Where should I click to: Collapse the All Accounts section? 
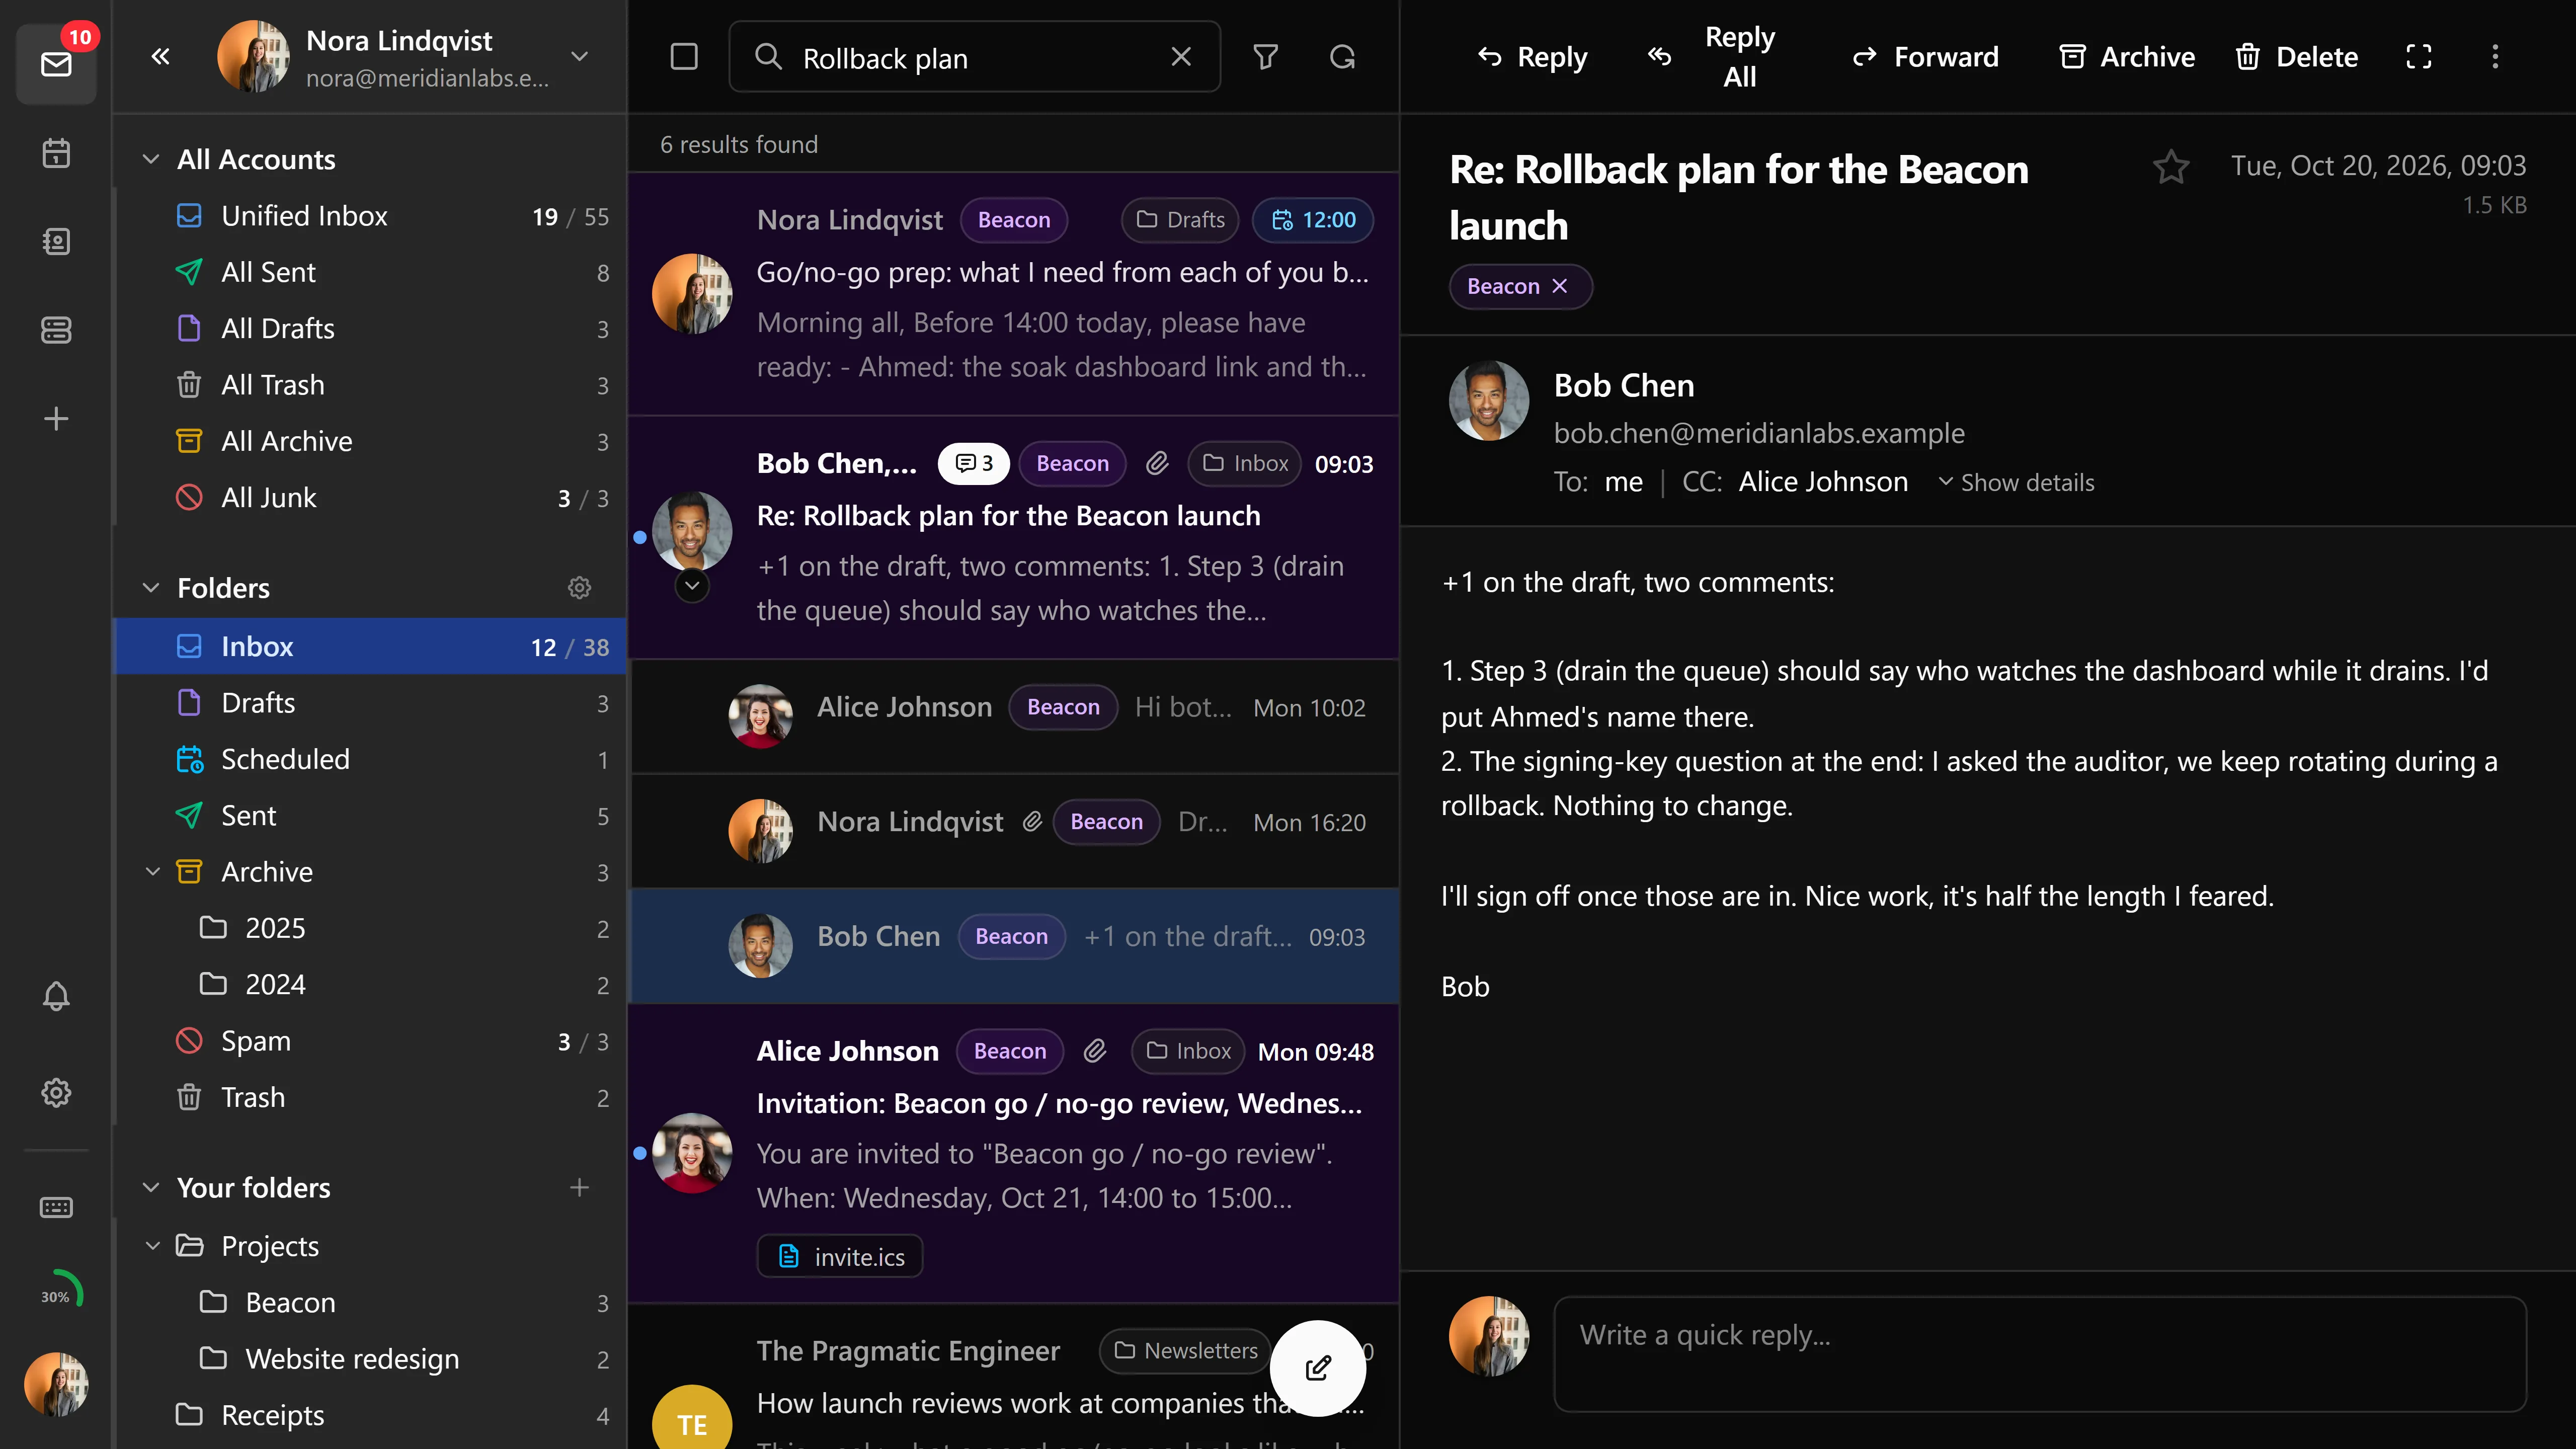(151, 160)
